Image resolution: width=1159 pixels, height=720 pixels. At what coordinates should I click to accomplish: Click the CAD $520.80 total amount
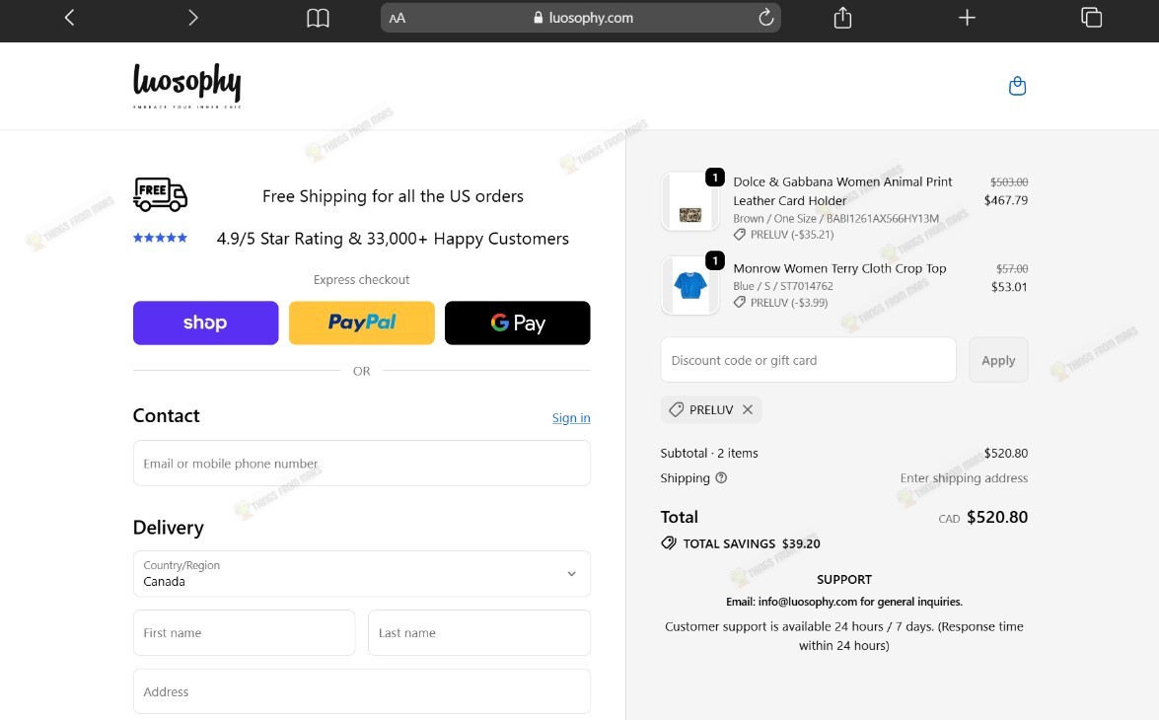pos(983,517)
